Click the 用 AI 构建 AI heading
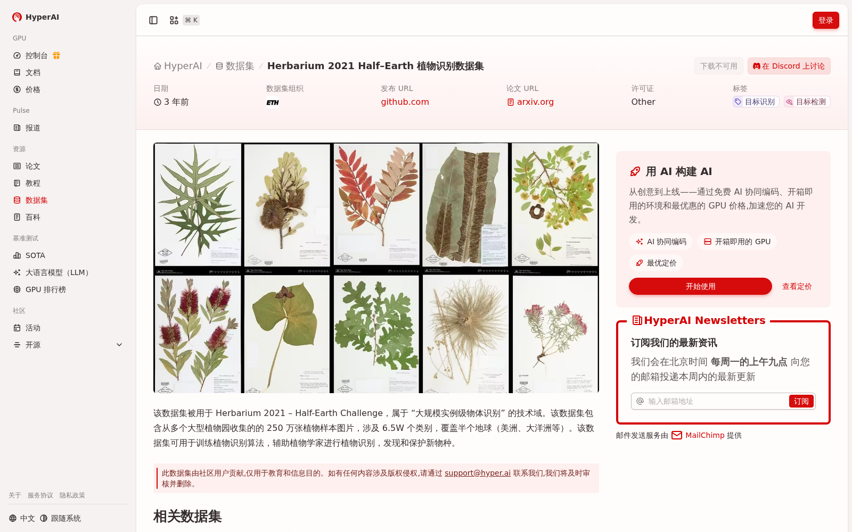Image resolution: width=852 pixels, height=532 pixels. pyautogui.click(x=678, y=171)
